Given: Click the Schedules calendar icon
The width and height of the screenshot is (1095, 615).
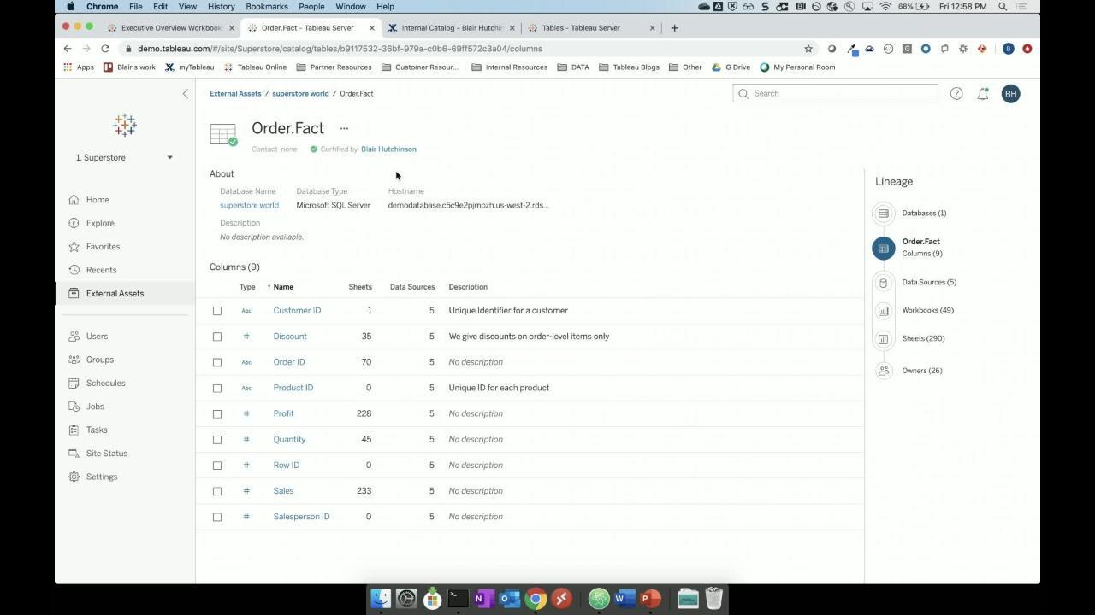Looking at the screenshot, I should pos(74,384).
